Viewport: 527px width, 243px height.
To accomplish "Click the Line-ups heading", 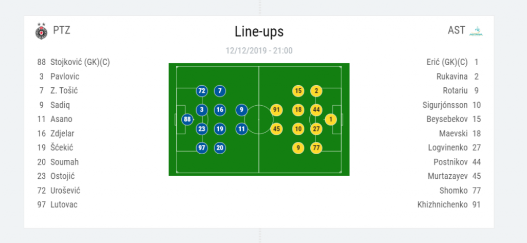I will point(259,32).
